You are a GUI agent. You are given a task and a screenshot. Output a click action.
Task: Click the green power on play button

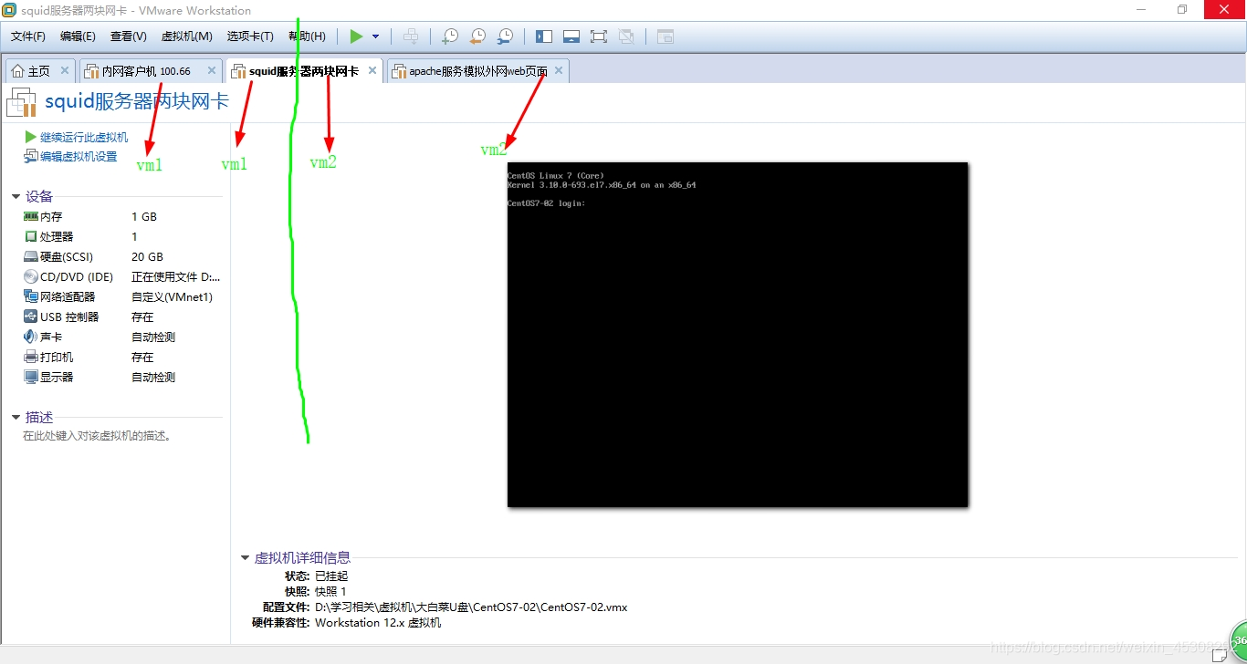click(x=356, y=36)
